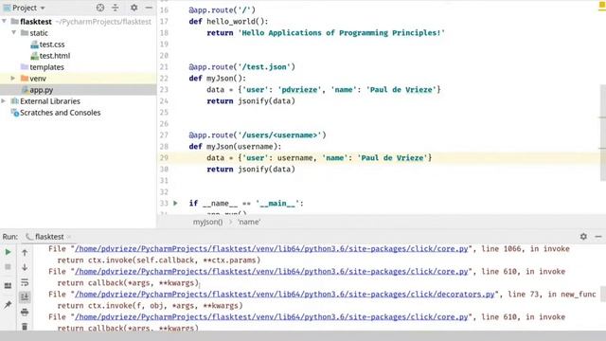Open click/decorators.py link at line 73

pyautogui.click(x=285, y=295)
